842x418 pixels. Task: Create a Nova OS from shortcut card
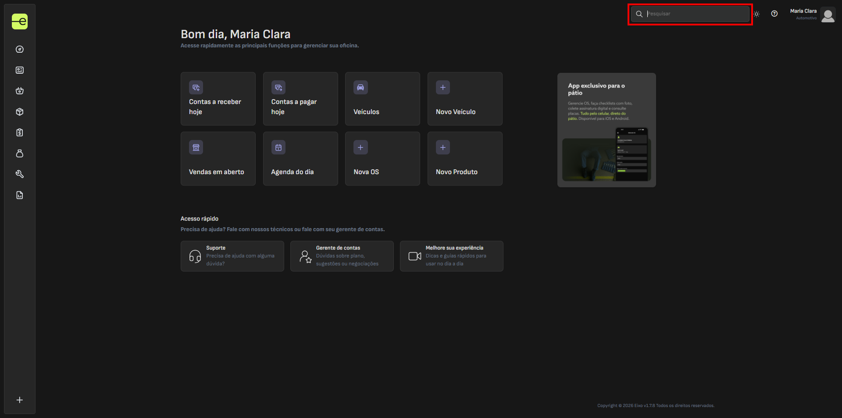(x=382, y=159)
